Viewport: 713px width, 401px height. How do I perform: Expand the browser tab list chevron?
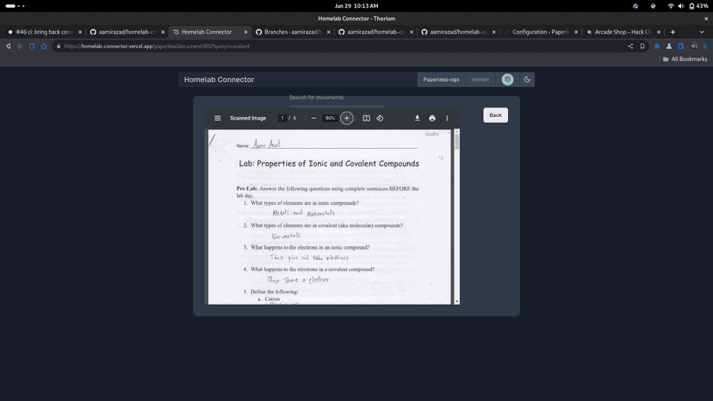[x=702, y=33]
